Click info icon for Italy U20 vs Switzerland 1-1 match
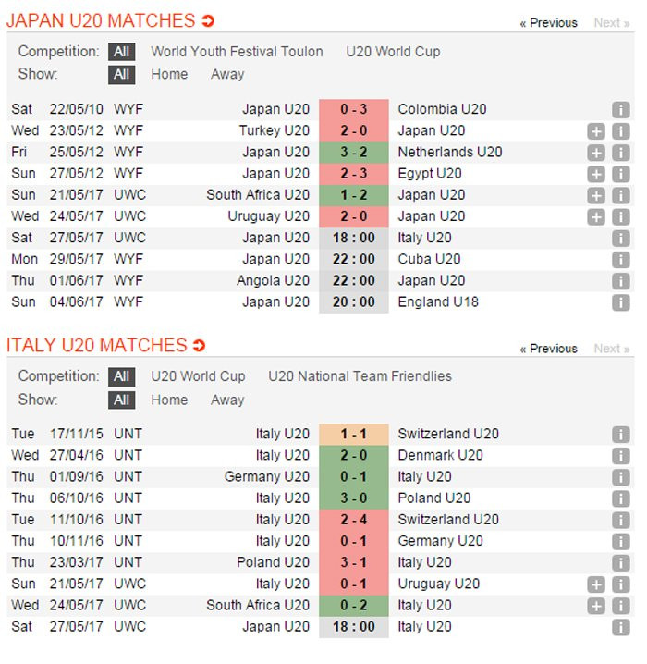This screenshot has width=647, height=664. (620, 434)
